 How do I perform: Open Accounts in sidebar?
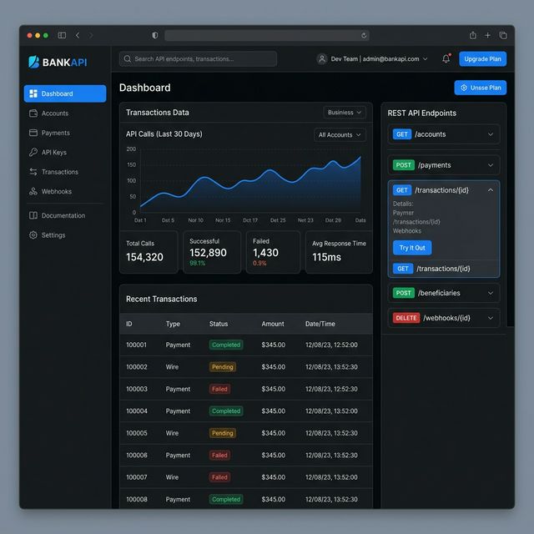click(65, 113)
